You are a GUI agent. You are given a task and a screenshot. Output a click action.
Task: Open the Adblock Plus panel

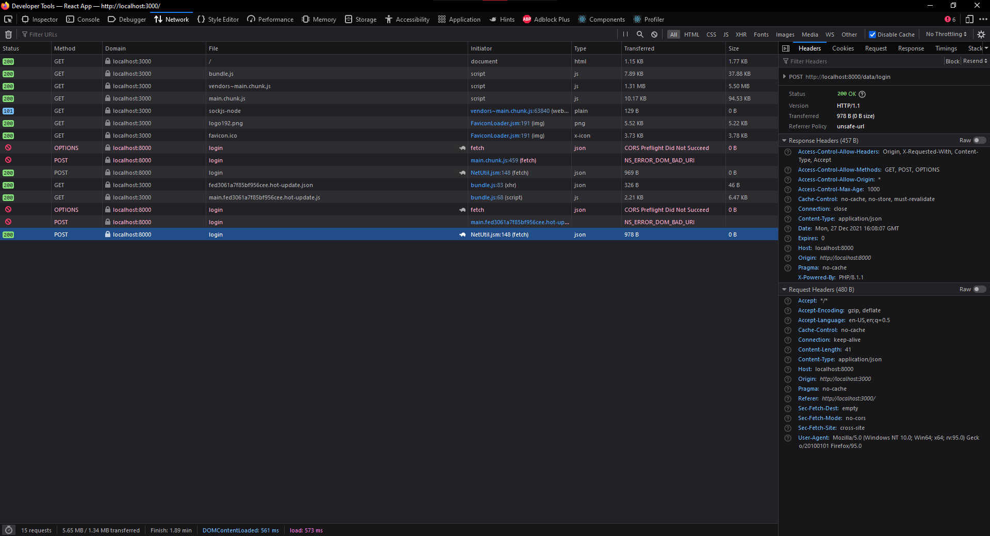(547, 20)
